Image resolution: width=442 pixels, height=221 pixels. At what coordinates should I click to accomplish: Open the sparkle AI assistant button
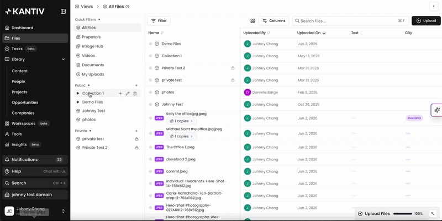point(437,110)
